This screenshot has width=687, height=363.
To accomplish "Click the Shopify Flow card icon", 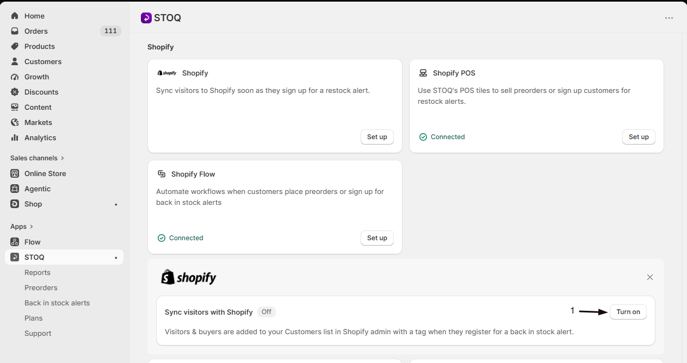I will 162,174.
